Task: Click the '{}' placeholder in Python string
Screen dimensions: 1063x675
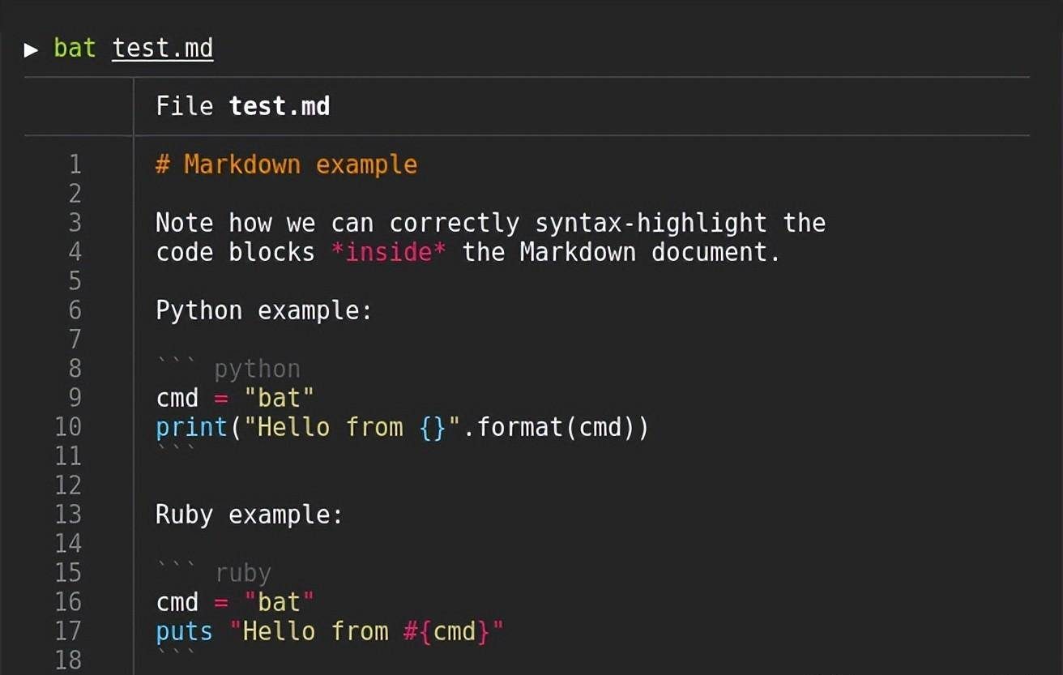Action: click(433, 427)
